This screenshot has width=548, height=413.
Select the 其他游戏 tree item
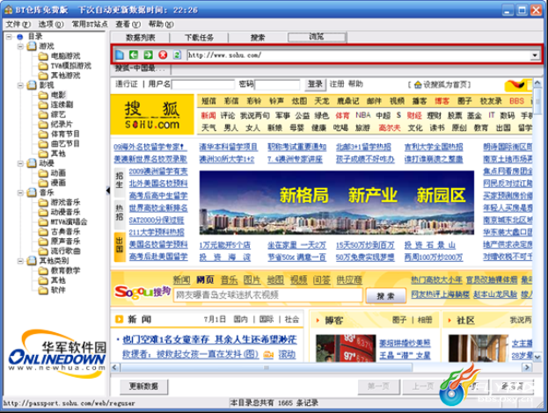point(66,76)
